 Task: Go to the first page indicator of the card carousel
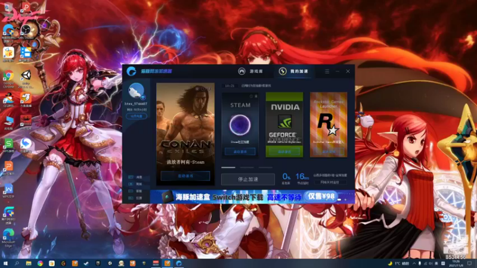click(x=228, y=167)
